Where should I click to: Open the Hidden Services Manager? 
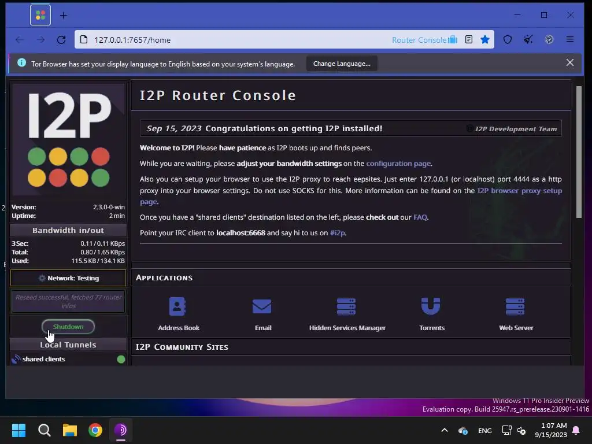tap(347, 314)
